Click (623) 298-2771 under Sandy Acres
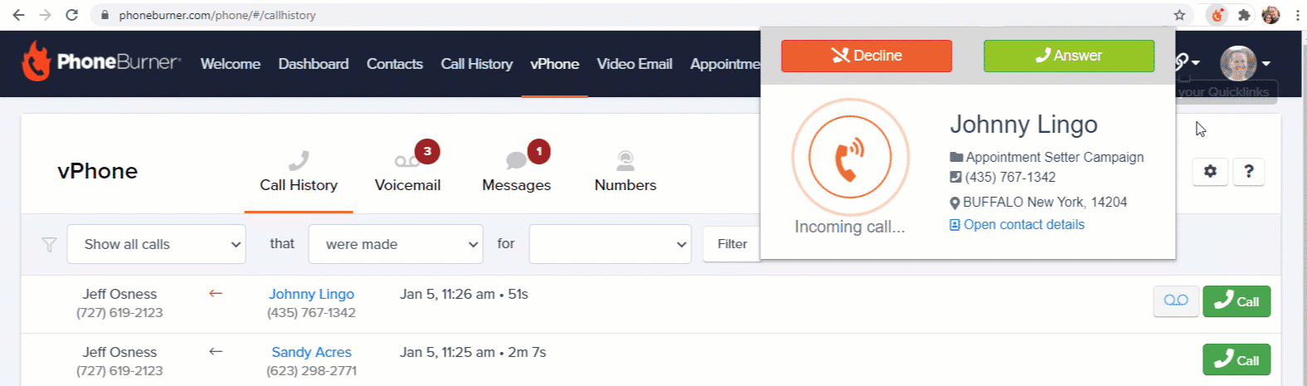1307x386 pixels. coord(311,371)
